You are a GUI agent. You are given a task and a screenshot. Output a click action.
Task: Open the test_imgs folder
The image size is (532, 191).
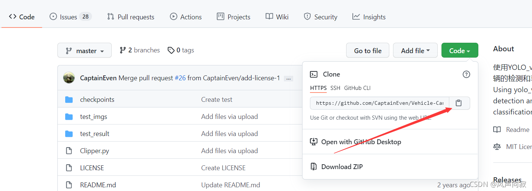[94, 117]
